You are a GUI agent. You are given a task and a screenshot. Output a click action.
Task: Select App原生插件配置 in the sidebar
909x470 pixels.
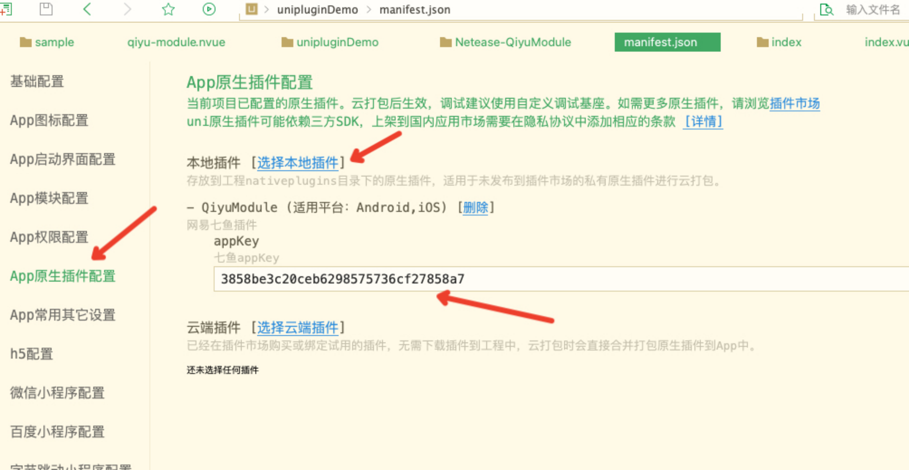click(63, 276)
